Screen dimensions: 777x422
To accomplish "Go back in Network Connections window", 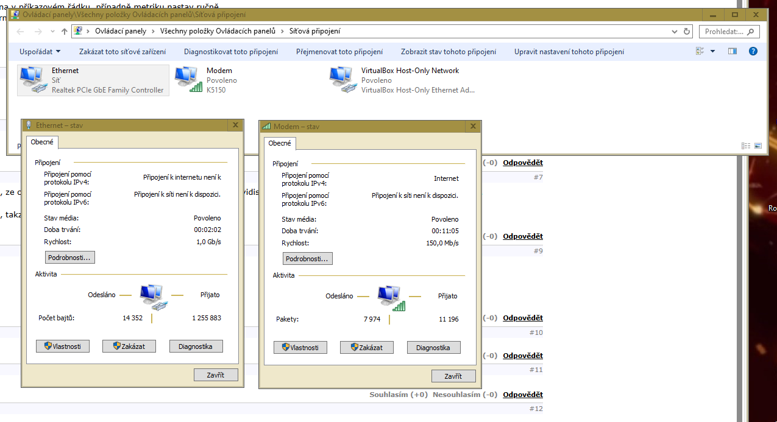I will point(20,32).
